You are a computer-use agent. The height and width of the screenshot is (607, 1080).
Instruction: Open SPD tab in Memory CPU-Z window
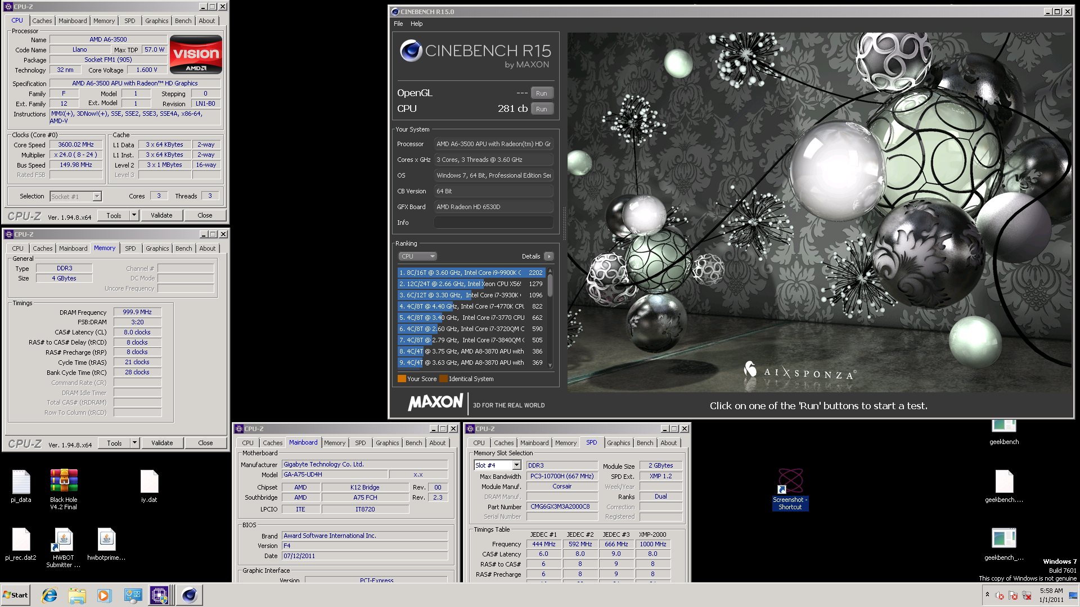click(x=130, y=248)
